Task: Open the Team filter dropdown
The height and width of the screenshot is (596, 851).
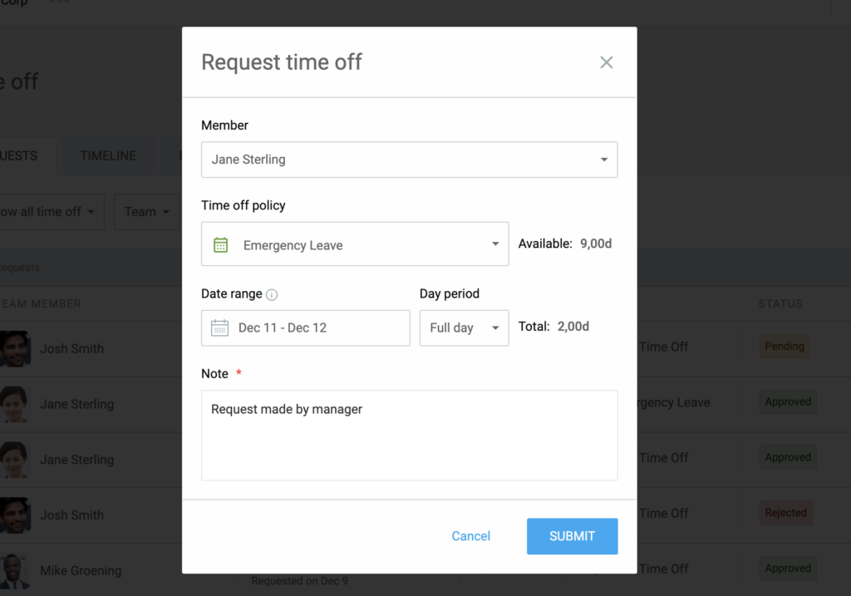Action: [x=147, y=212]
